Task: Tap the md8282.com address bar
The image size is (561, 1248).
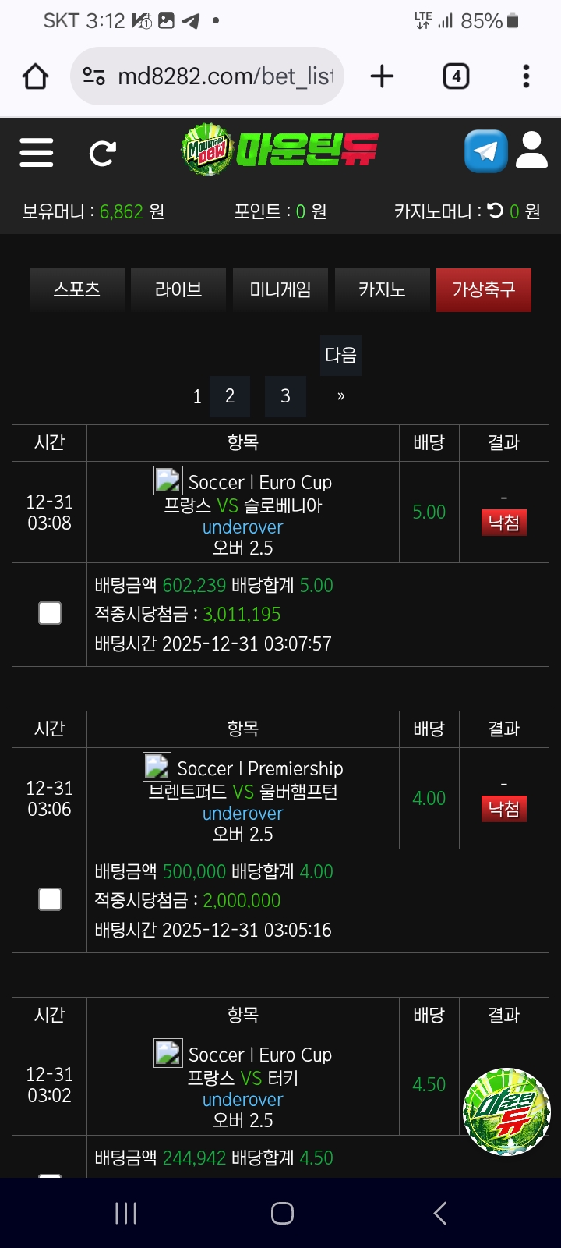Action: pos(224,76)
